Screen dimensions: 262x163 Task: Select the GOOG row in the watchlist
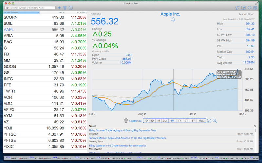45,67
